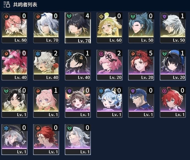The width and height of the screenshot is (190, 160).
Task: Select the pink-haired Lv. 80 character portrait
Action: [x=14, y=28]
